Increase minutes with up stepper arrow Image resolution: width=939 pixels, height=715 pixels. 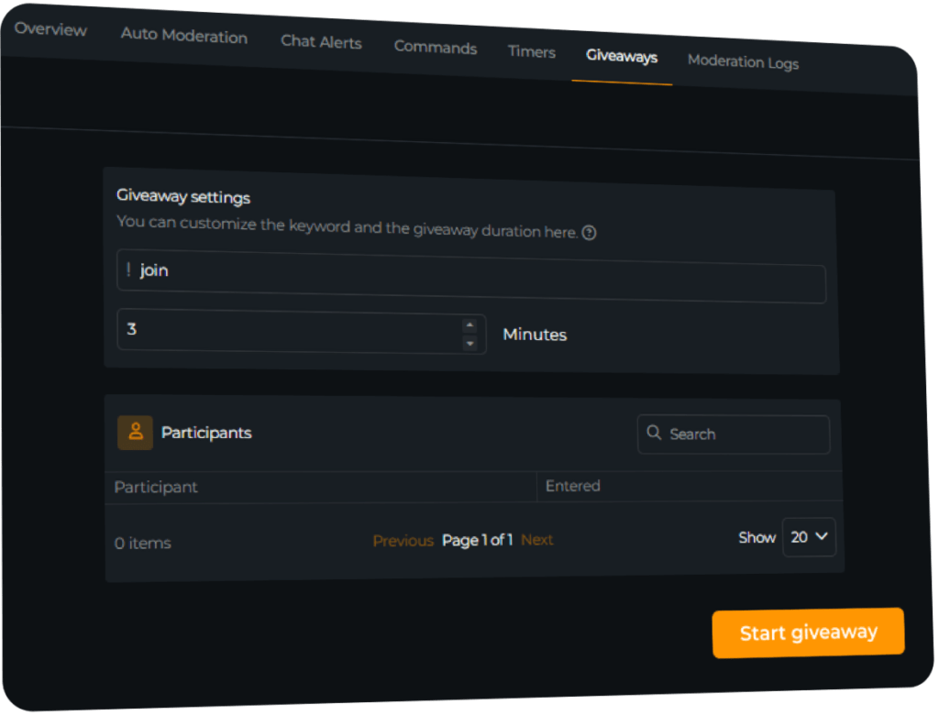(x=469, y=324)
